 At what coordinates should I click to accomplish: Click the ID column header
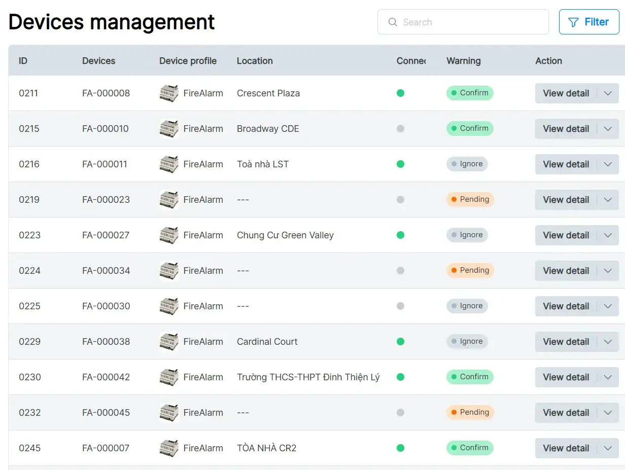tap(23, 61)
